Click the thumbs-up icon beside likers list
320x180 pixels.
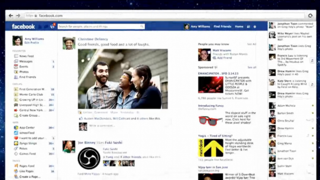pyautogui.click(x=81, y=118)
